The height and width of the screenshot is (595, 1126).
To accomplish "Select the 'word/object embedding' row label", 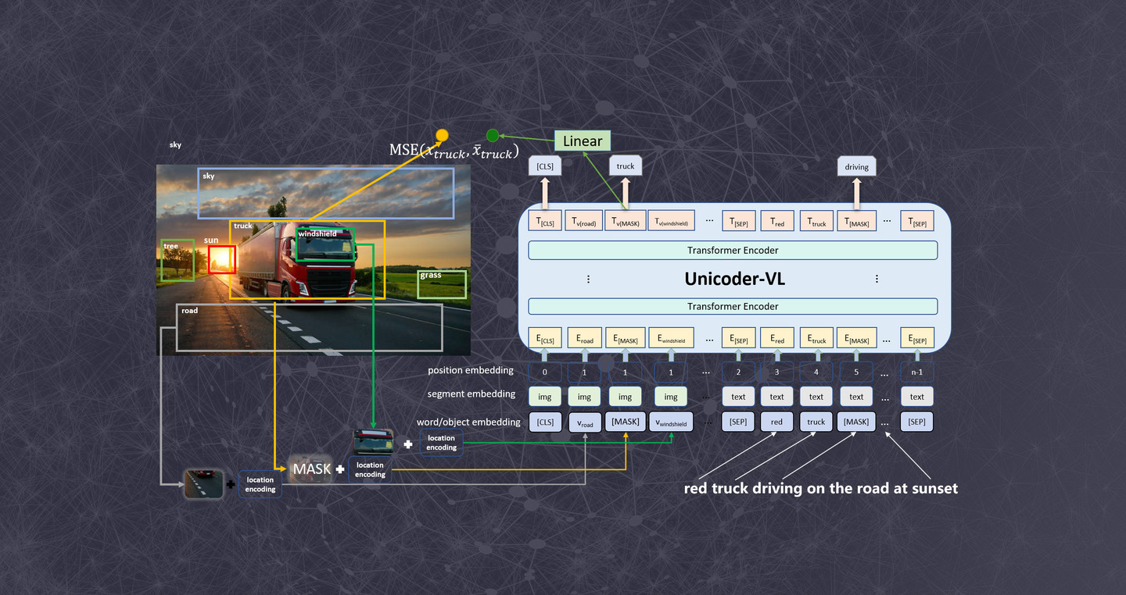I will click(x=468, y=422).
